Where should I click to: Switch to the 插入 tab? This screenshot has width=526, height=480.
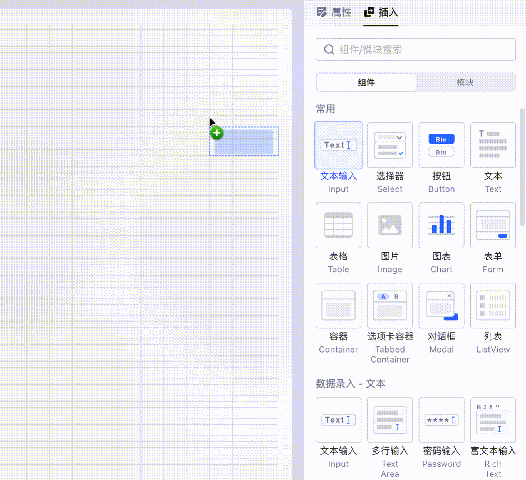(381, 12)
